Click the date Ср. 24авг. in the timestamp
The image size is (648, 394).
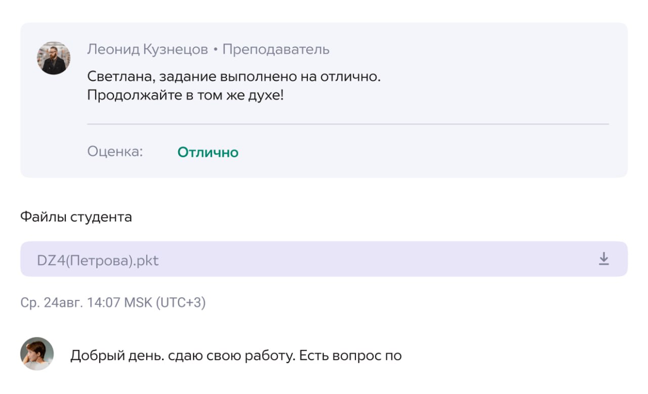click(x=51, y=303)
